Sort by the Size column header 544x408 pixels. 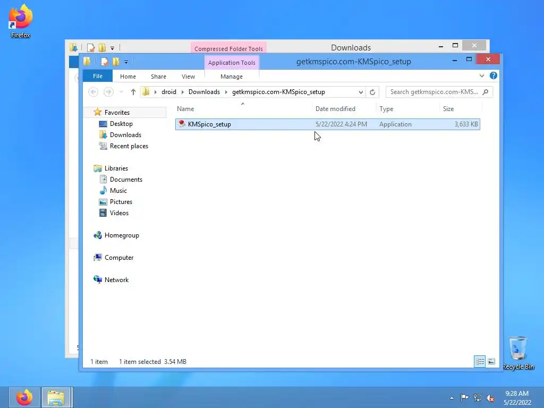click(x=448, y=109)
